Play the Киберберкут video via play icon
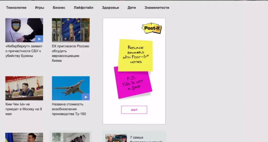Screen dimensions: 268x142 click(39, 39)
